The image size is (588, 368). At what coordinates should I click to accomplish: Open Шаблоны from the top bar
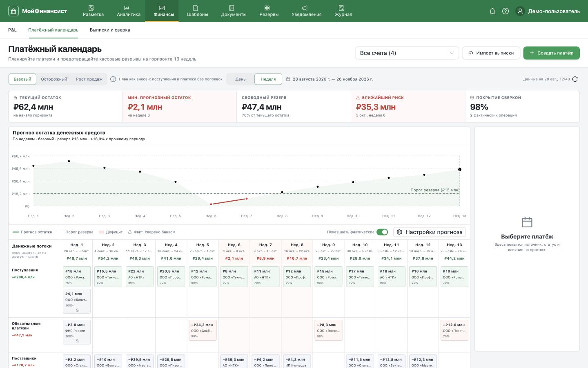(x=198, y=11)
